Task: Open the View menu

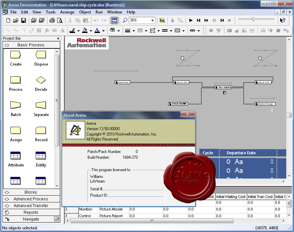Action: click(x=37, y=12)
